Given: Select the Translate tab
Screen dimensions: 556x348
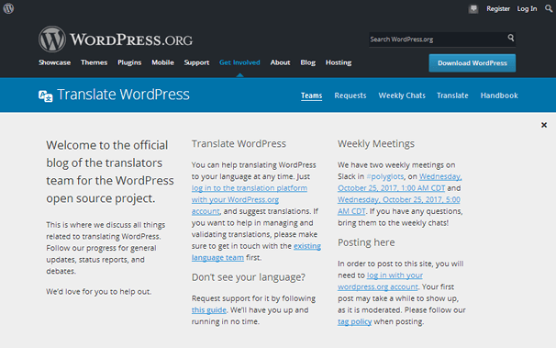Looking at the screenshot, I should [452, 95].
